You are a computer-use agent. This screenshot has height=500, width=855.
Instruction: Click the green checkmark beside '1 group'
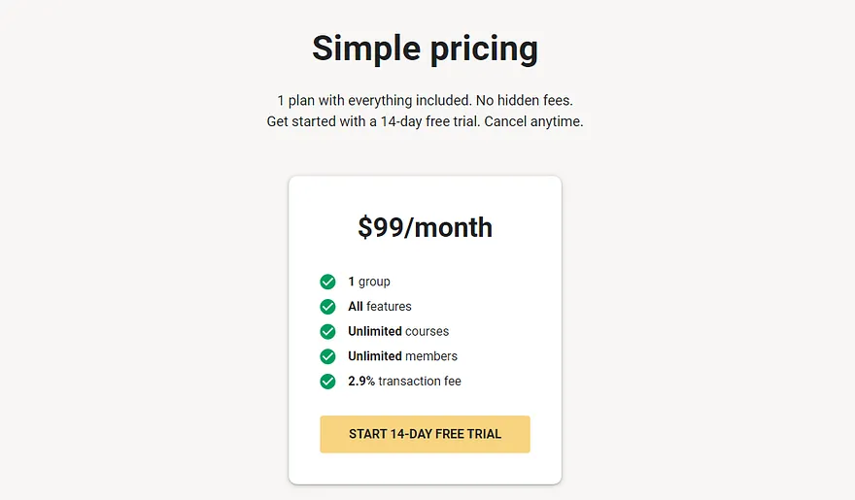pyautogui.click(x=327, y=282)
